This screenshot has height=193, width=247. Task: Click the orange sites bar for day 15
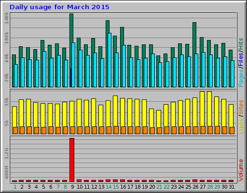pos(116,130)
